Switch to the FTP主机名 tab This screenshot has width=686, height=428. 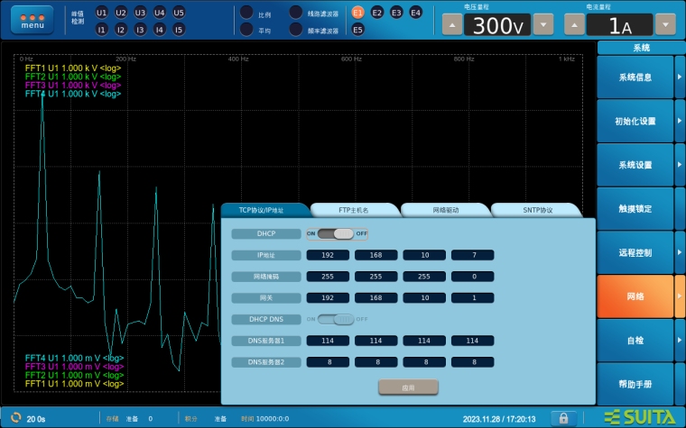(x=354, y=210)
